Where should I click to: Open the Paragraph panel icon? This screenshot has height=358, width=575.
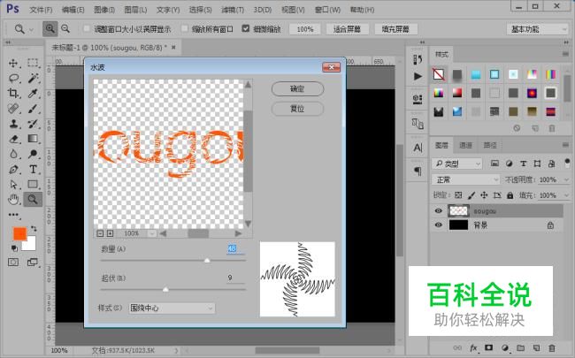pyautogui.click(x=418, y=171)
